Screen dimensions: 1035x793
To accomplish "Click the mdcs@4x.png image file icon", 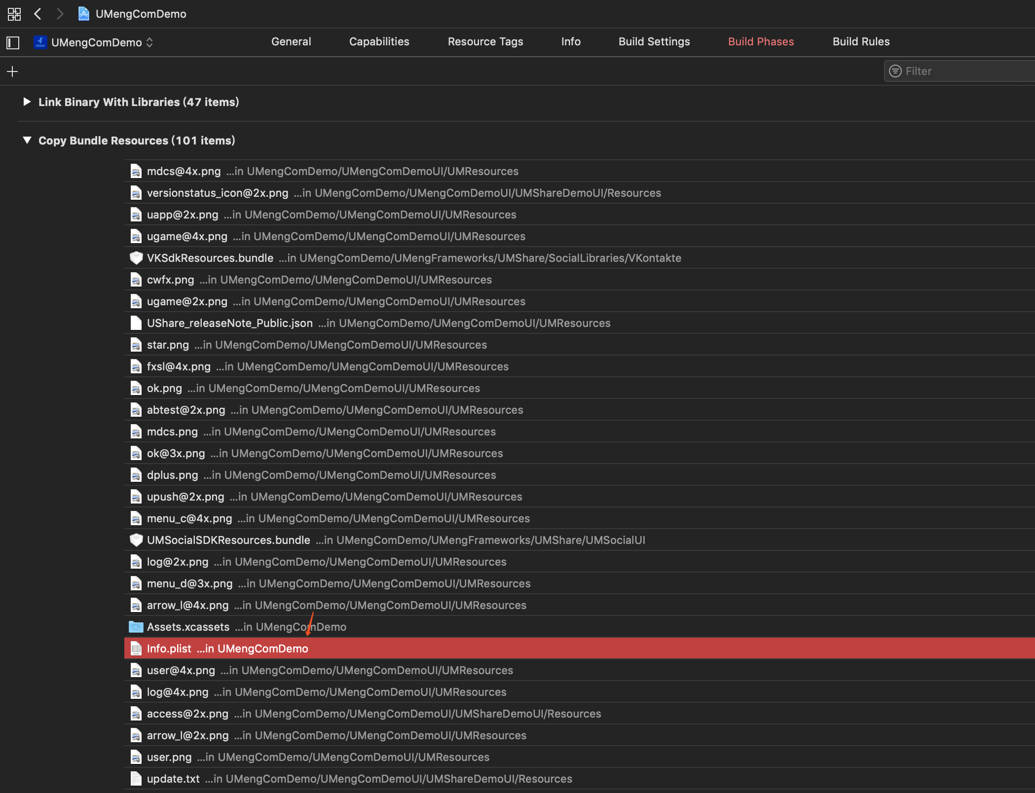I will click(136, 171).
